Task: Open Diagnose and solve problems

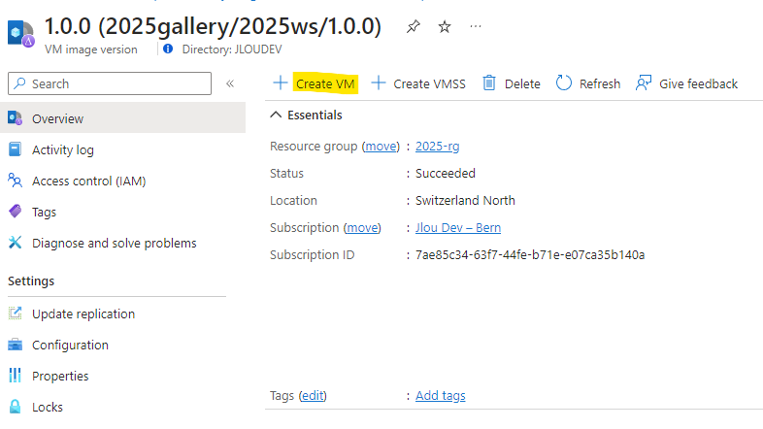Action: point(115,243)
